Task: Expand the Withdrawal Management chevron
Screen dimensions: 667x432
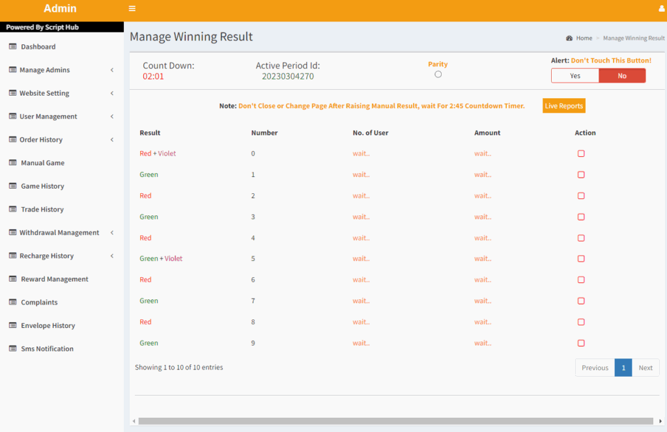Action: pos(112,233)
